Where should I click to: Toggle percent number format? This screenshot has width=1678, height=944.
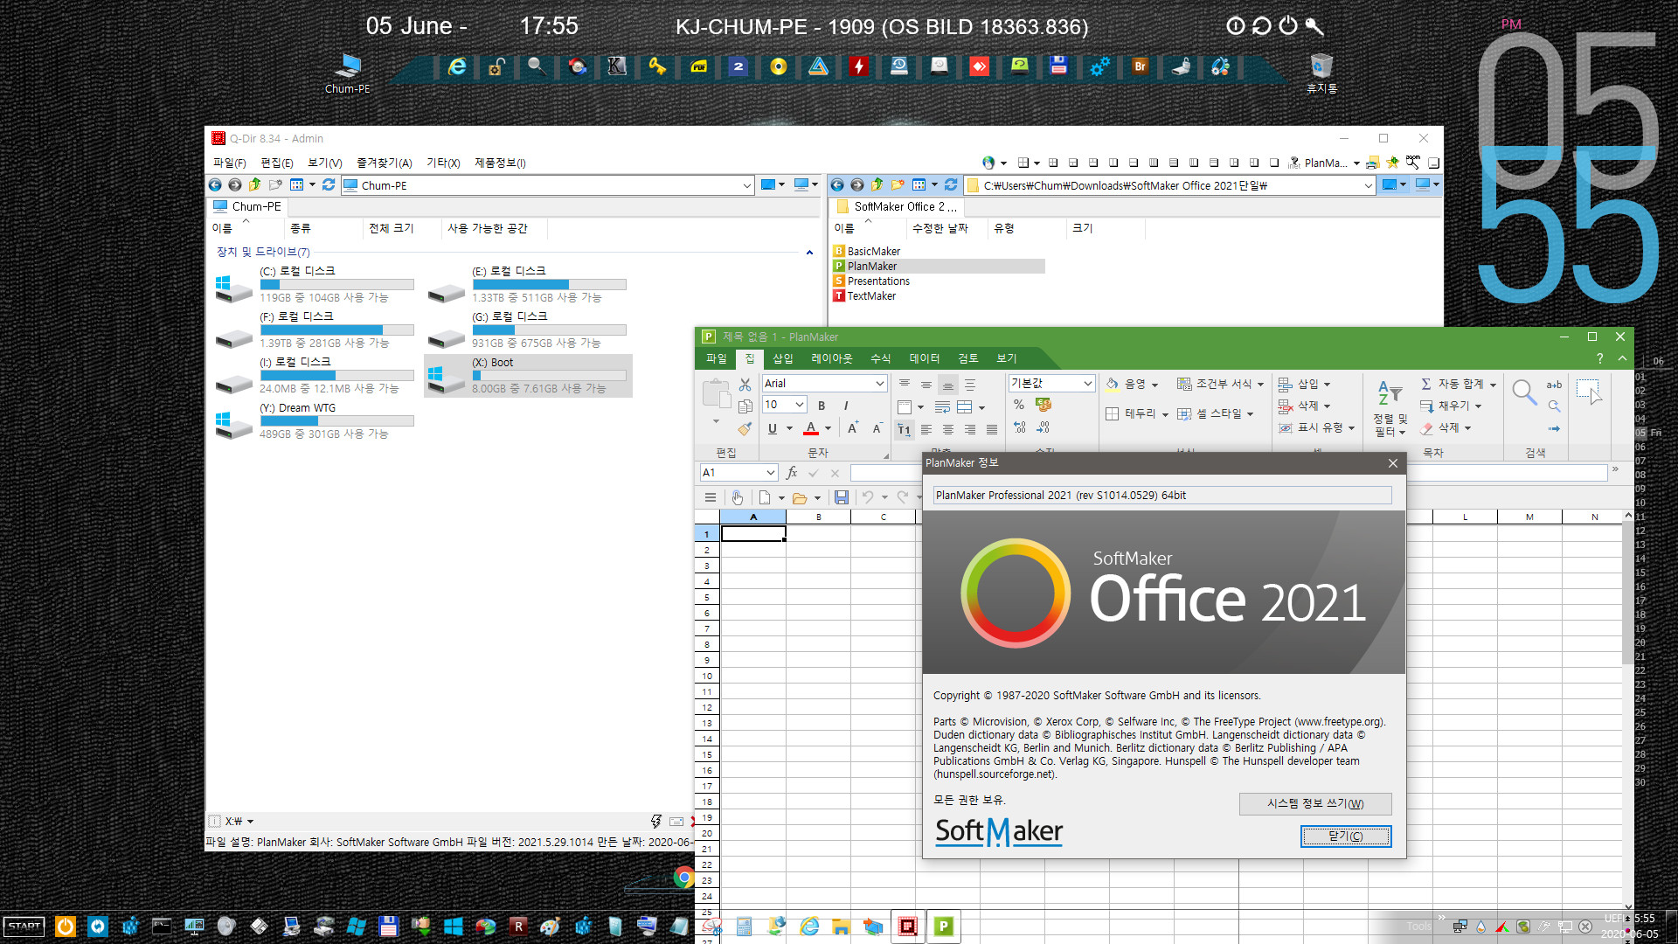coord(1019,405)
